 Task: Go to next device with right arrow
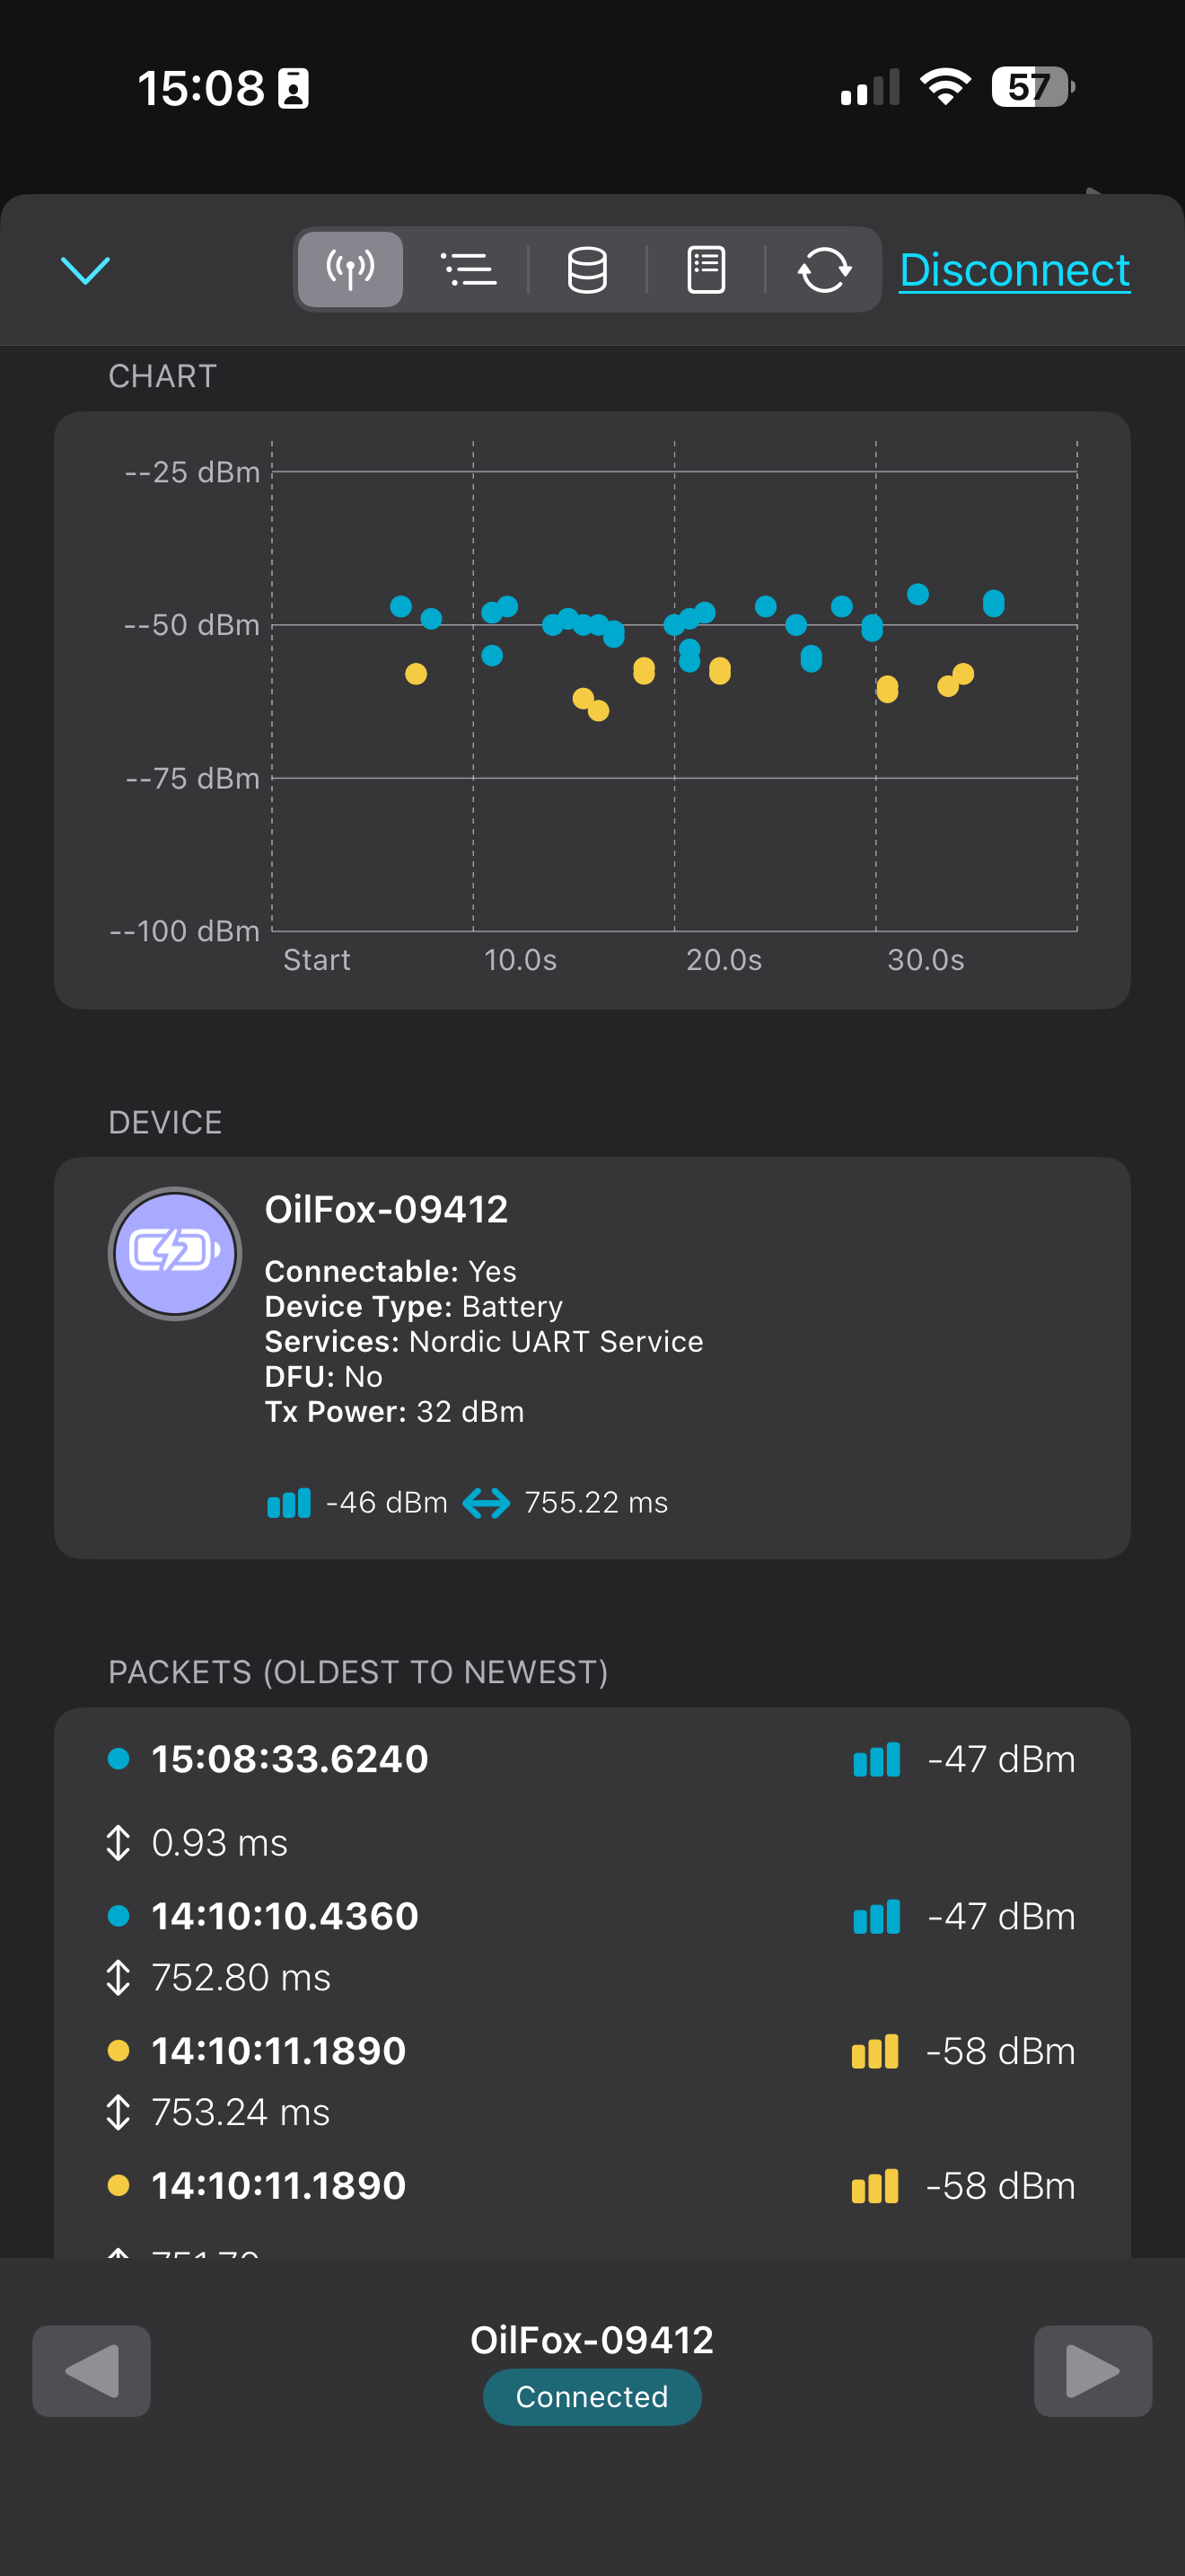(1092, 2370)
